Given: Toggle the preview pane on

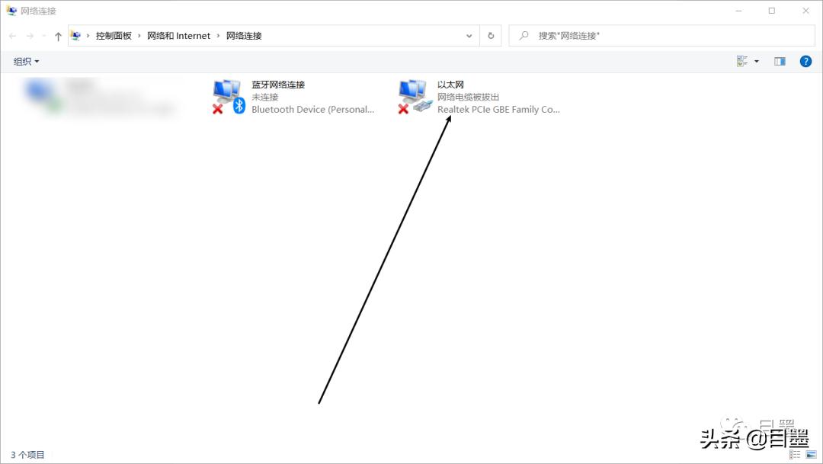Looking at the screenshot, I should 779,61.
